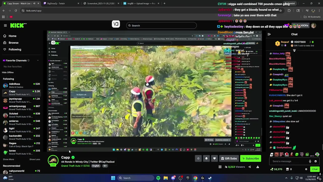Open the weather widget showing 29°F Snow
Image resolution: width=323 pixels, height=182 pixels.
pyautogui.click(x=8, y=178)
